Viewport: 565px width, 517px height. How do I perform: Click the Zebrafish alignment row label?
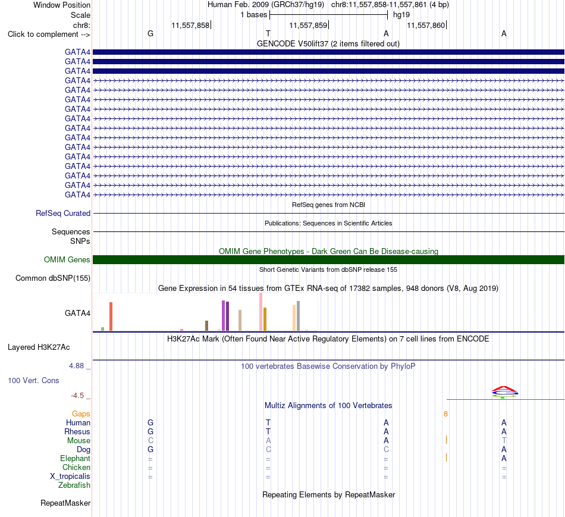tap(74, 485)
